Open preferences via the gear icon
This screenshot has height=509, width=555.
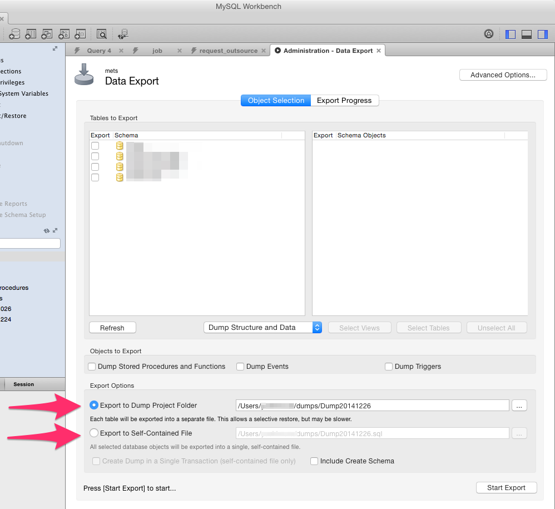pos(489,34)
